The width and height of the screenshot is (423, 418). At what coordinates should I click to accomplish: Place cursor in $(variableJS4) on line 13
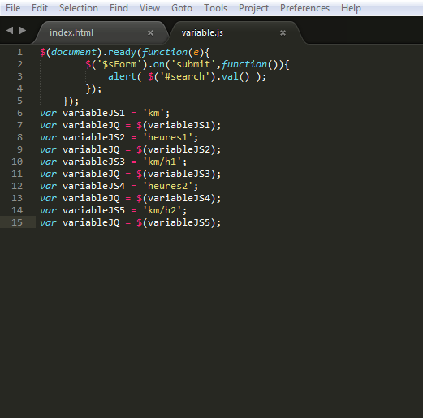[176, 198]
